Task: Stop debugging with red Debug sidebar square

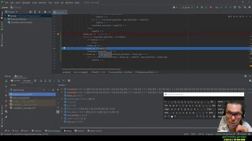Action: (x=6, y=96)
